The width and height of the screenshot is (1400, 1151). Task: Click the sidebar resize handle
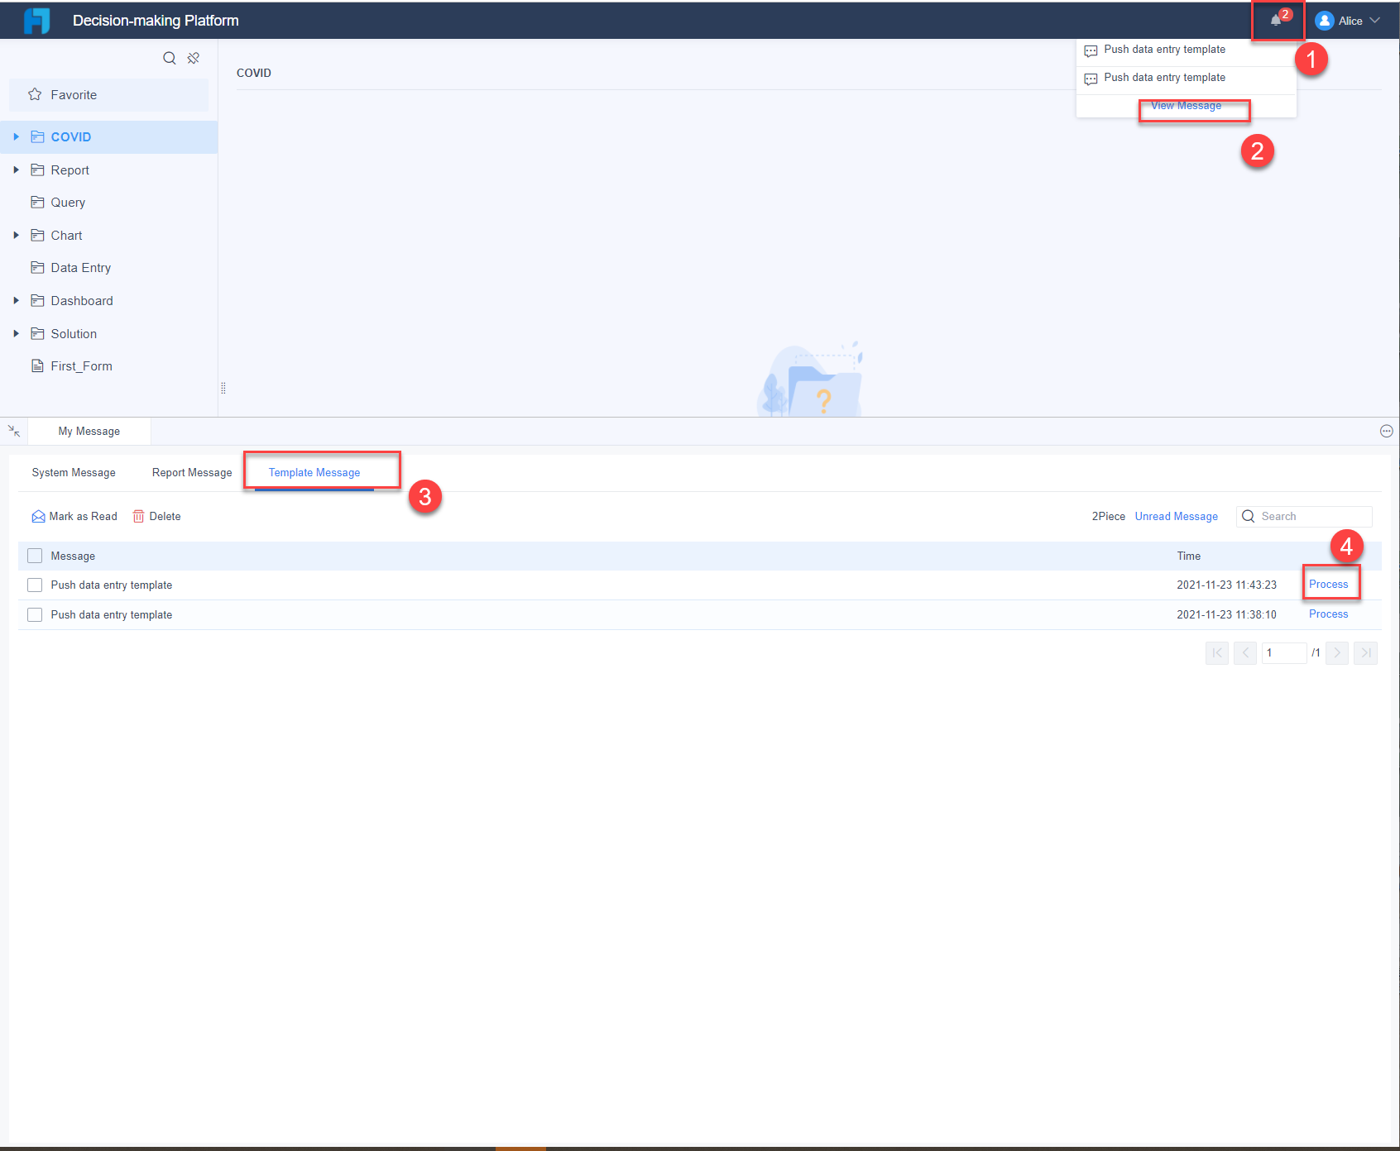tap(223, 388)
